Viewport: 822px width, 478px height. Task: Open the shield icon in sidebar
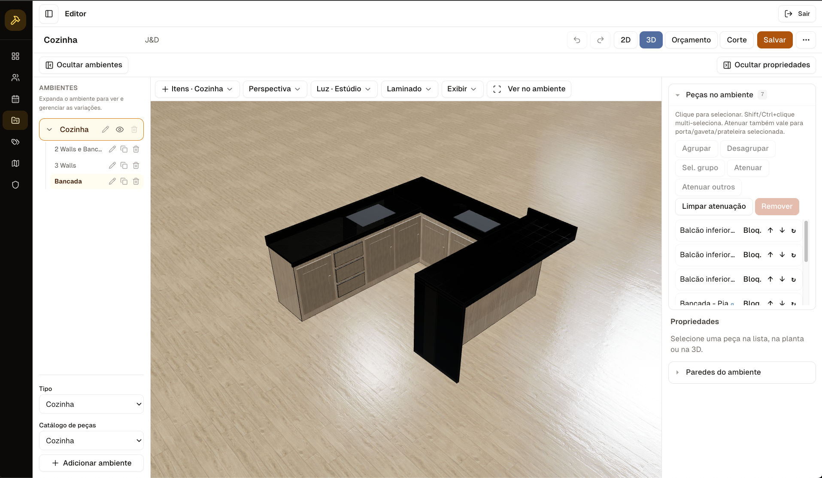[15, 185]
